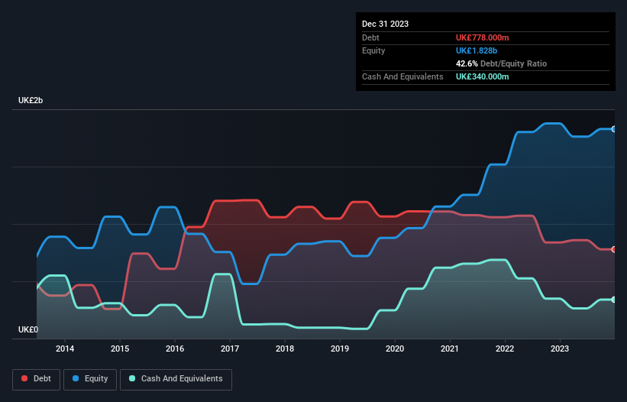Click the UK£1.828b equity value
The height and width of the screenshot is (402, 627).
pos(477,50)
